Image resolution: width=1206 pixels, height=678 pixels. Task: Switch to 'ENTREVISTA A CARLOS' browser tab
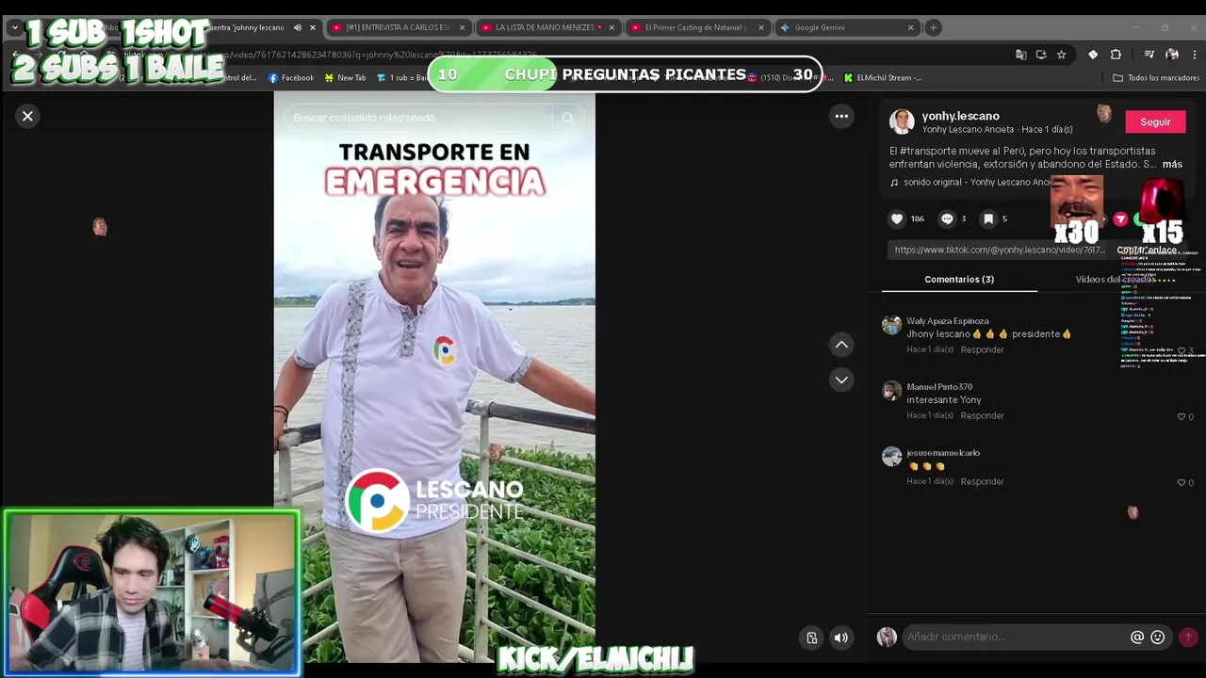click(x=398, y=27)
